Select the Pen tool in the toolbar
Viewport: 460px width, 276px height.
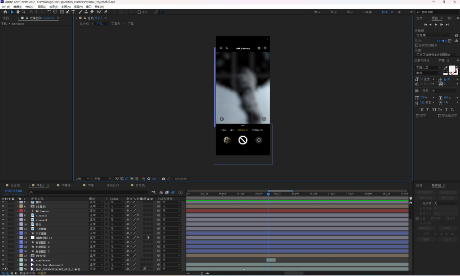click(67, 12)
